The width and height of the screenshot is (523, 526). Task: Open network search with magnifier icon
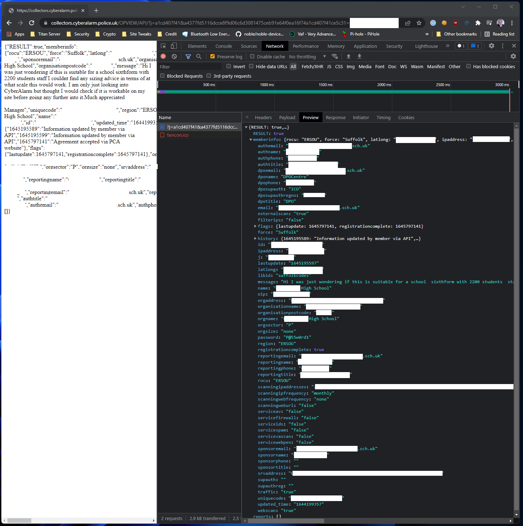(199, 57)
